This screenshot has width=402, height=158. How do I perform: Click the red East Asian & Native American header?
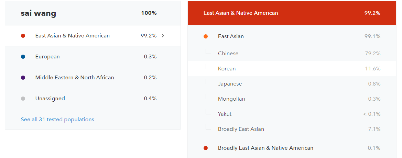tap(292, 13)
